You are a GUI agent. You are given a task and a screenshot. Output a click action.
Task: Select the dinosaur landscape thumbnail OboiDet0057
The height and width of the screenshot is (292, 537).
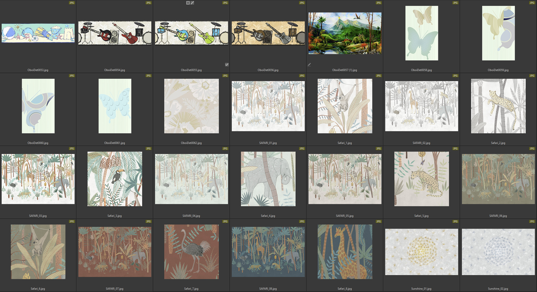click(345, 33)
